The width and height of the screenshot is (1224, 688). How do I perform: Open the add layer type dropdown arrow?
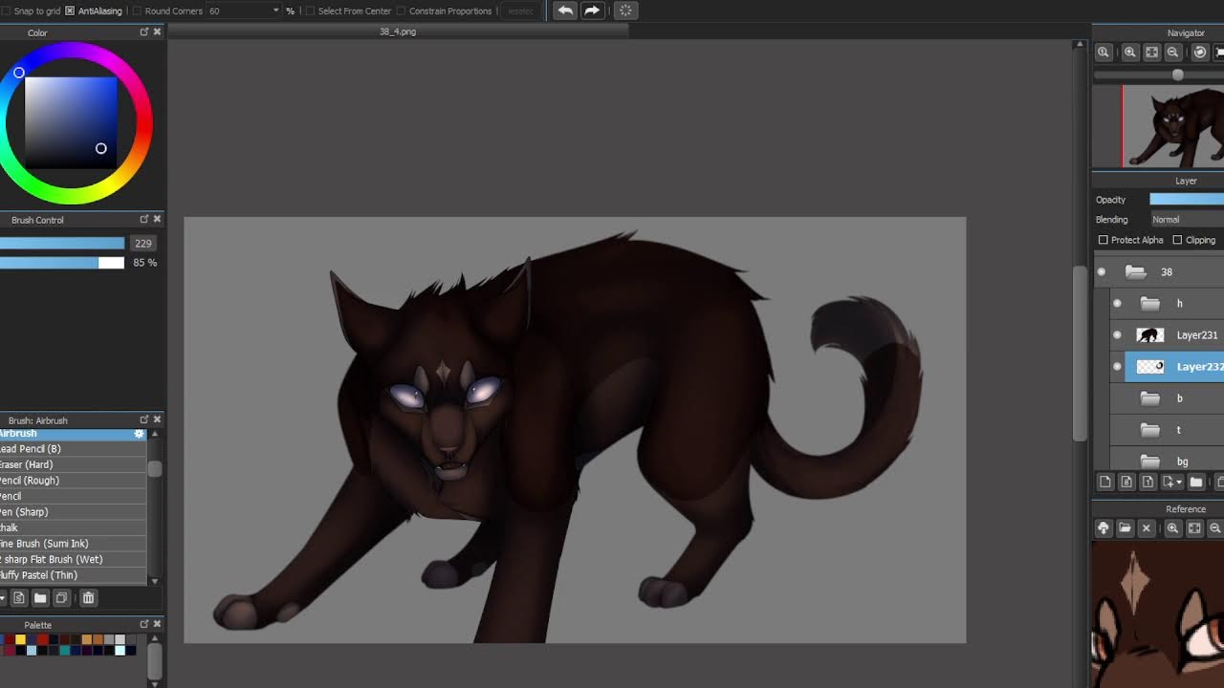(1180, 484)
